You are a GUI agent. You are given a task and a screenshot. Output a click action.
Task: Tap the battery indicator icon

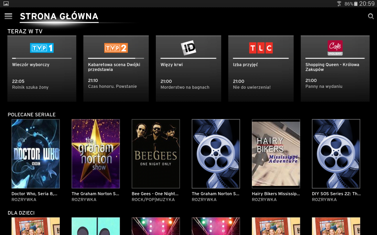(356, 3)
